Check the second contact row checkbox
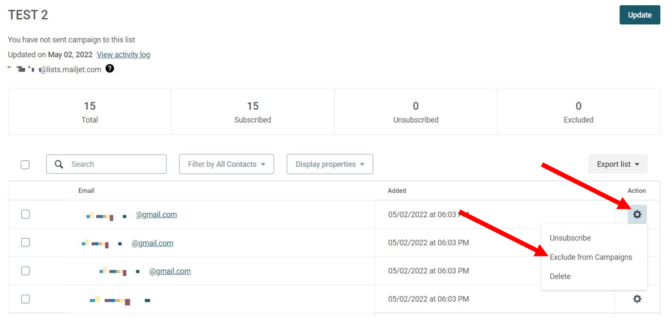This screenshot has width=672, height=323. [x=25, y=243]
